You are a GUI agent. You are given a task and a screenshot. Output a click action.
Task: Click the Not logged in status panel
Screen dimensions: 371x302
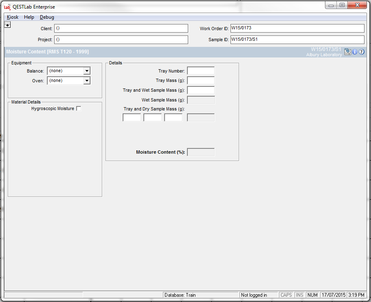pyautogui.click(x=258, y=295)
